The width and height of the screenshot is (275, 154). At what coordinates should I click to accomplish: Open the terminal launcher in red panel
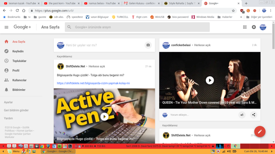point(70,146)
